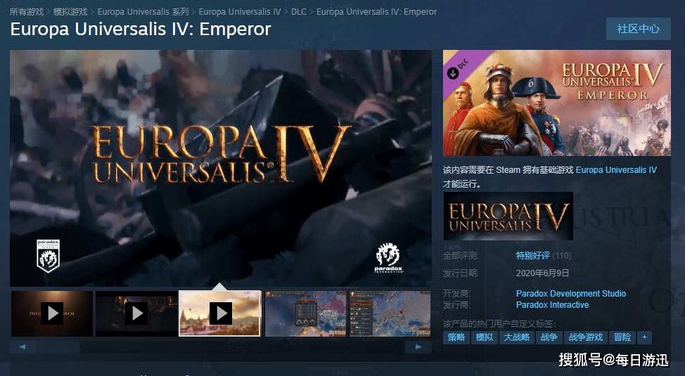Add a tag with the plus button
685x376 pixels.
(x=644, y=337)
